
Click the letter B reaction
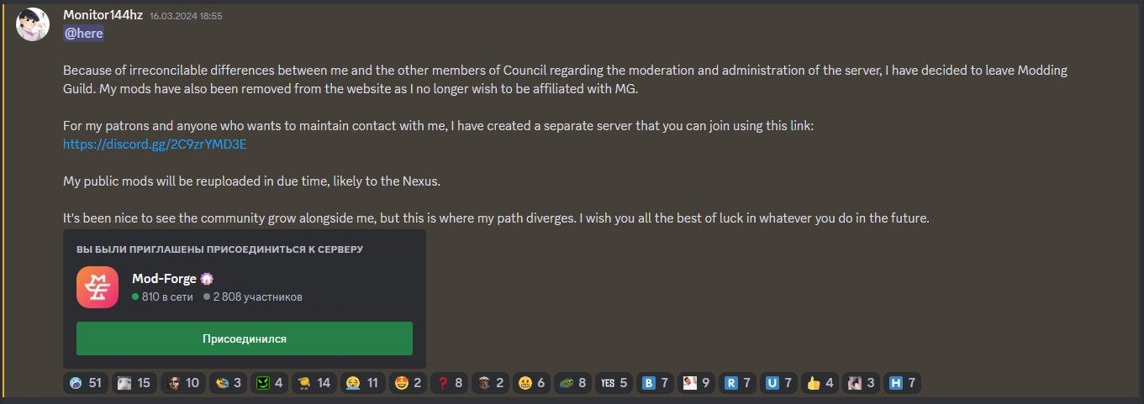pos(656,383)
